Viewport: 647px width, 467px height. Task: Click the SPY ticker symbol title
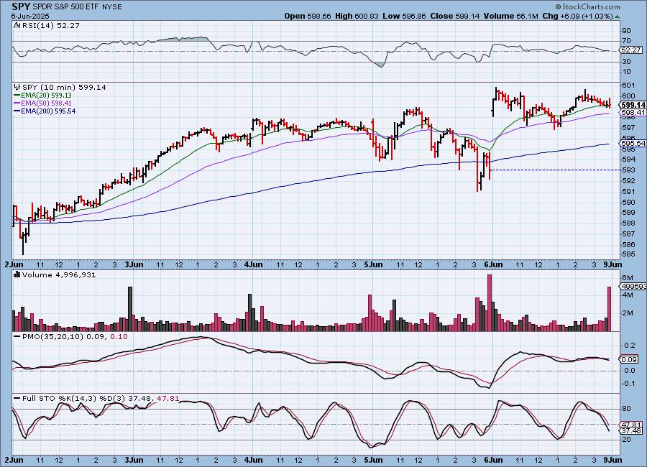click(19, 6)
